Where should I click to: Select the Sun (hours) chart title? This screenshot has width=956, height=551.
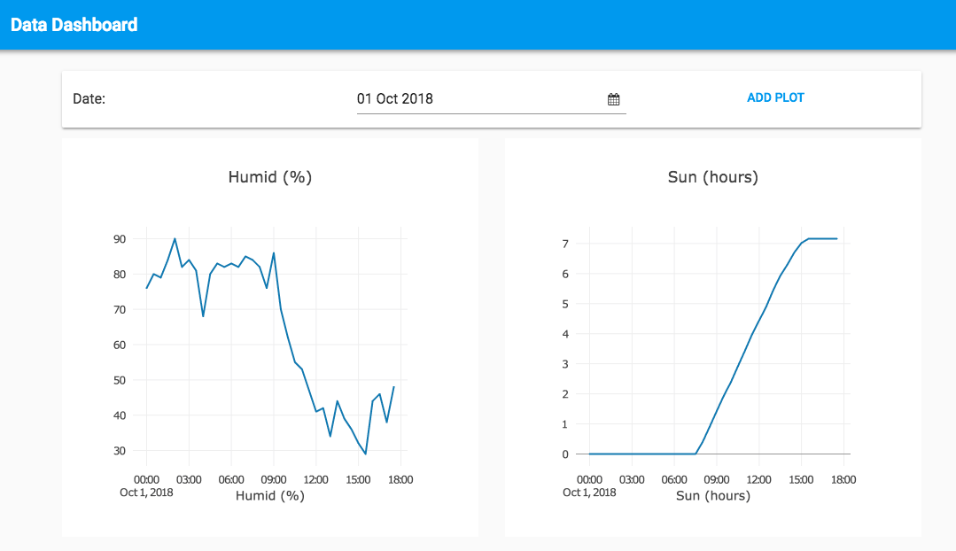(713, 177)
